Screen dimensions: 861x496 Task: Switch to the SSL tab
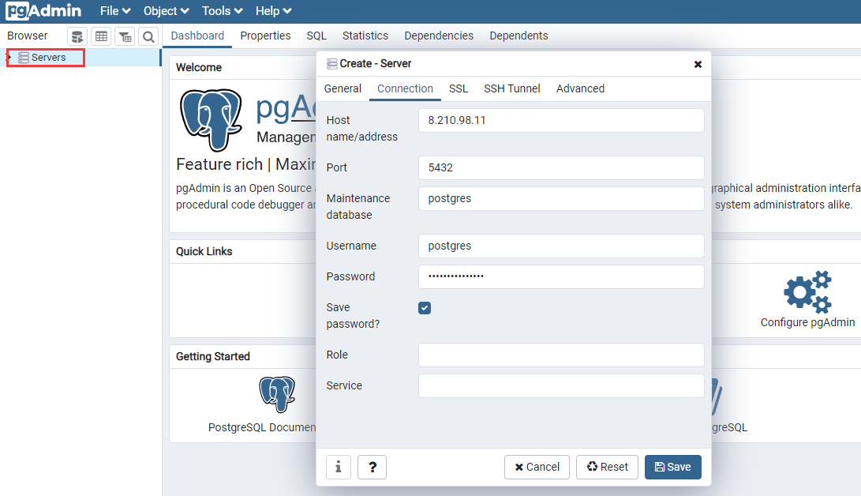coord(459,88)
